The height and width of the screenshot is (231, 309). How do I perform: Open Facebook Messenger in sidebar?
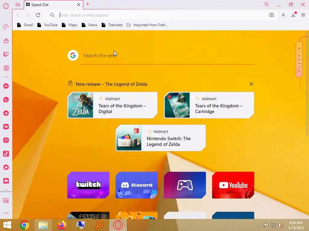click(x=6, y=86)
